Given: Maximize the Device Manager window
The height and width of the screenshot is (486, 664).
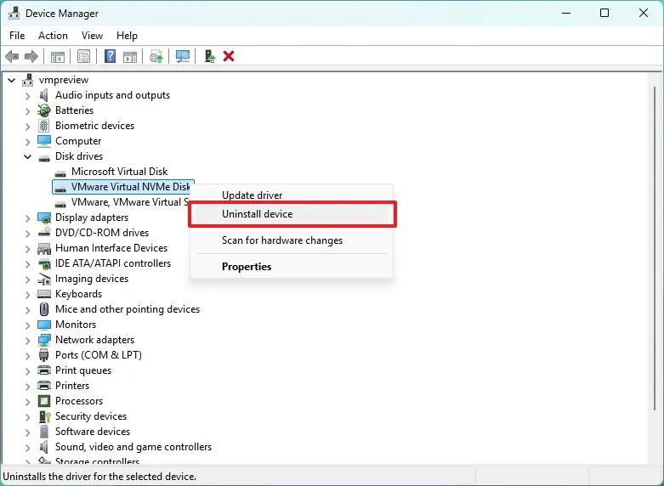Looking at the screenshot, I should [x=604, y=13].
